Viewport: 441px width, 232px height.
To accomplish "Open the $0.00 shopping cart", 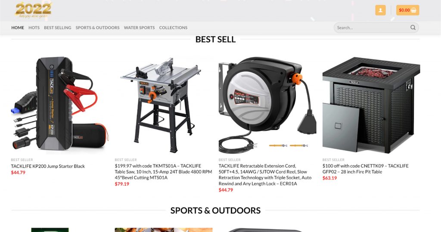I will tap(407, 10).
